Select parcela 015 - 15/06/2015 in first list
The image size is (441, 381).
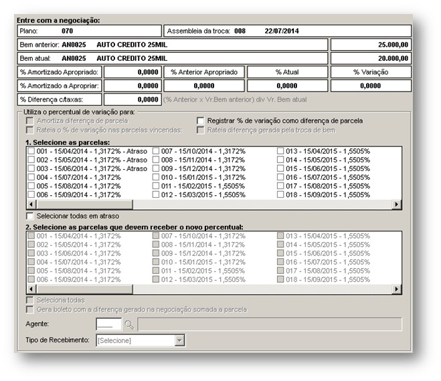coord(280,168)
